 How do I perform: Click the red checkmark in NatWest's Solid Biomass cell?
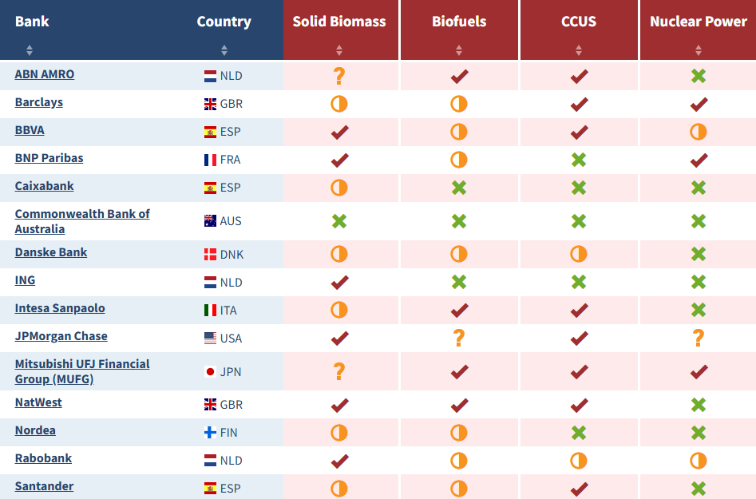[339, 405]
